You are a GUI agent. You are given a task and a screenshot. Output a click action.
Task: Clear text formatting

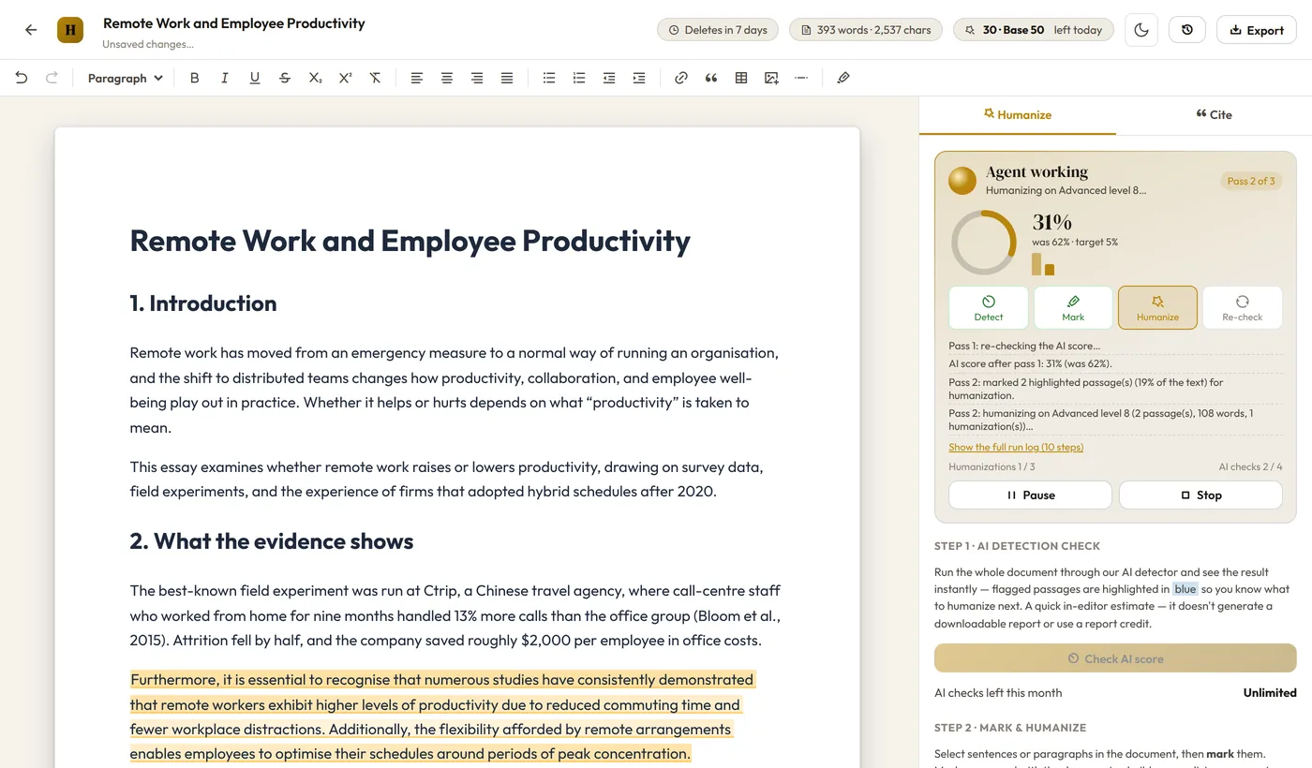click(375, 78)
